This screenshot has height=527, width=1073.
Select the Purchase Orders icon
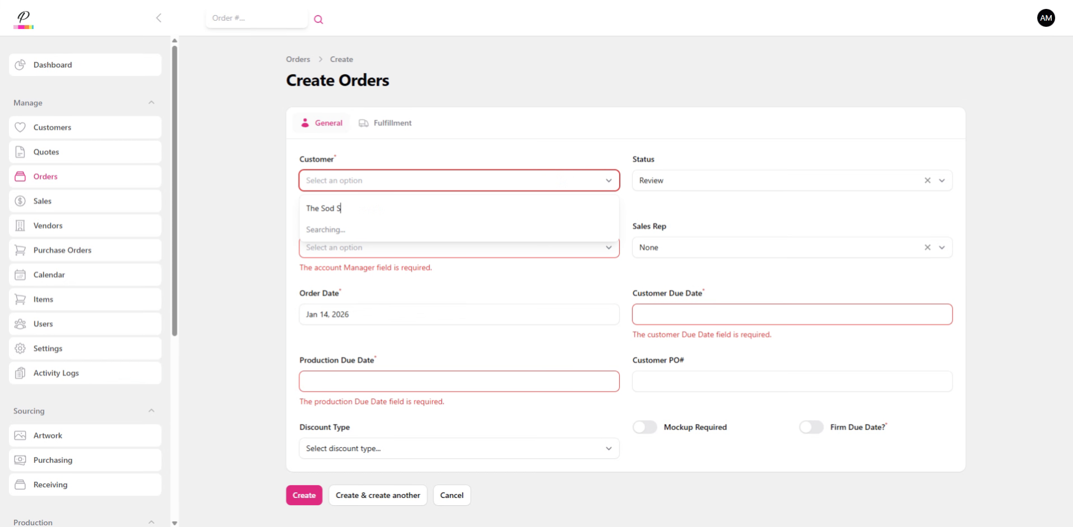[20, 250]
